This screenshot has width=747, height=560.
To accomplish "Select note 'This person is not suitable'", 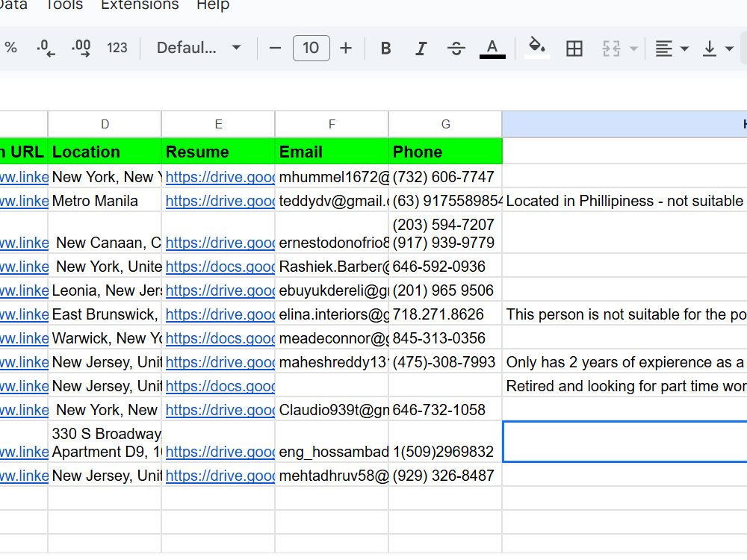I will click(624, 314).
